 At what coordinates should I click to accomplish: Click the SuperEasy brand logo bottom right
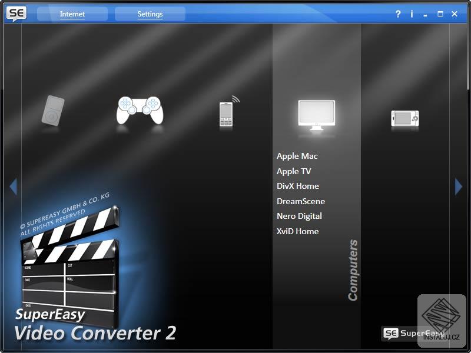point(413,333)
